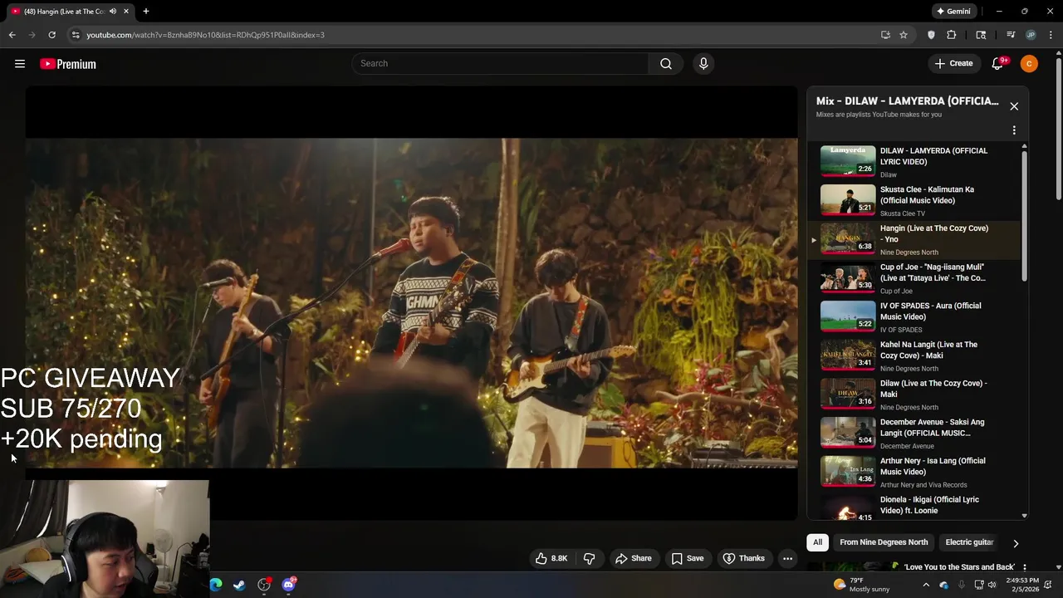Open Steam from the taskbar
Viewport: 1063px width, 598px height.
pos(239,585)
